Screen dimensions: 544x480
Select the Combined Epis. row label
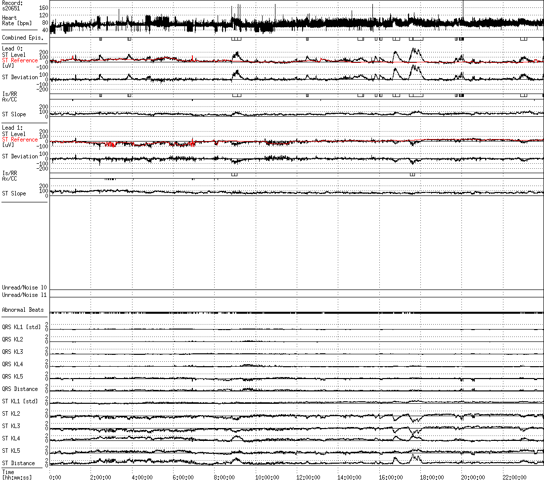tap(23, 38)
